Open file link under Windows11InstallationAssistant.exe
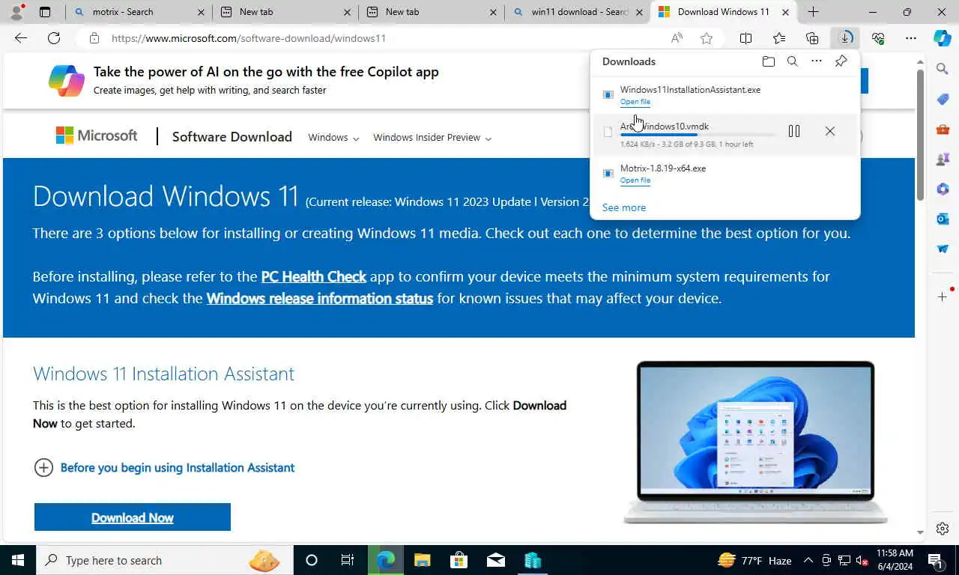This screenshot has width=959, height=575. pyautogui.click(x=635, y=102)
